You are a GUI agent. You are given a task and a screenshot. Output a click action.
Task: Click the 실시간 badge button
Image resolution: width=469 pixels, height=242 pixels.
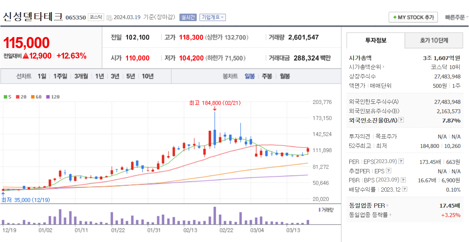coord(188,17)
